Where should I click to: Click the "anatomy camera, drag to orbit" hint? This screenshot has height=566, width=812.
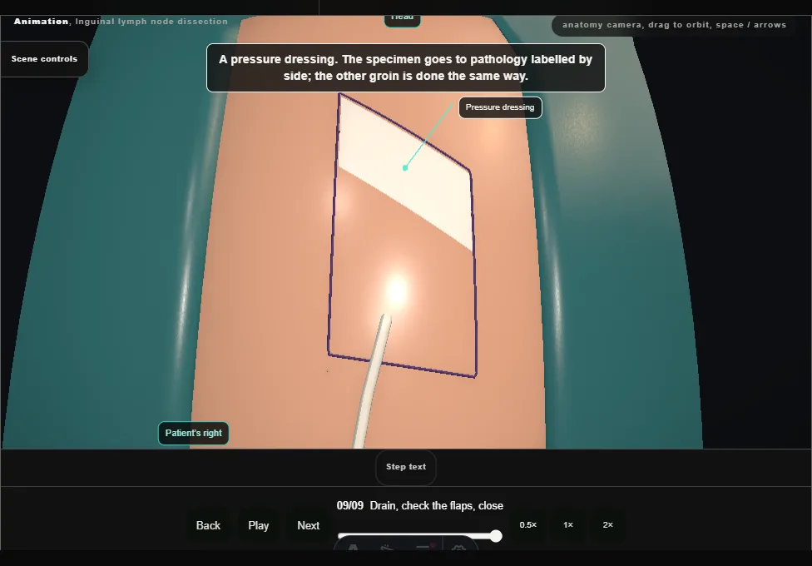pos(674,25)
